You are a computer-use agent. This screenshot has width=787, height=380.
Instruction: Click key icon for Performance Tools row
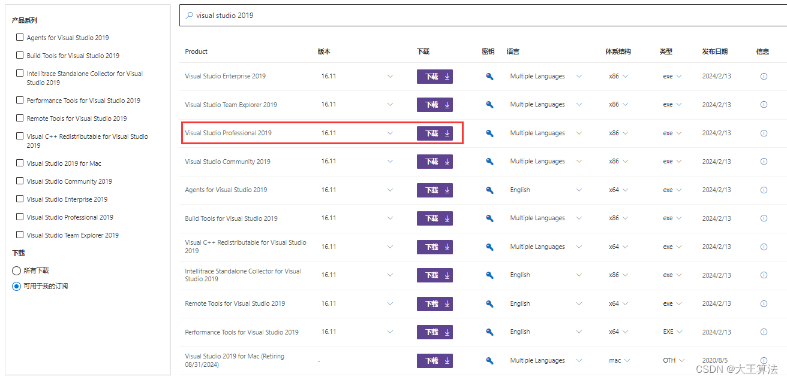tap(489, 332)
